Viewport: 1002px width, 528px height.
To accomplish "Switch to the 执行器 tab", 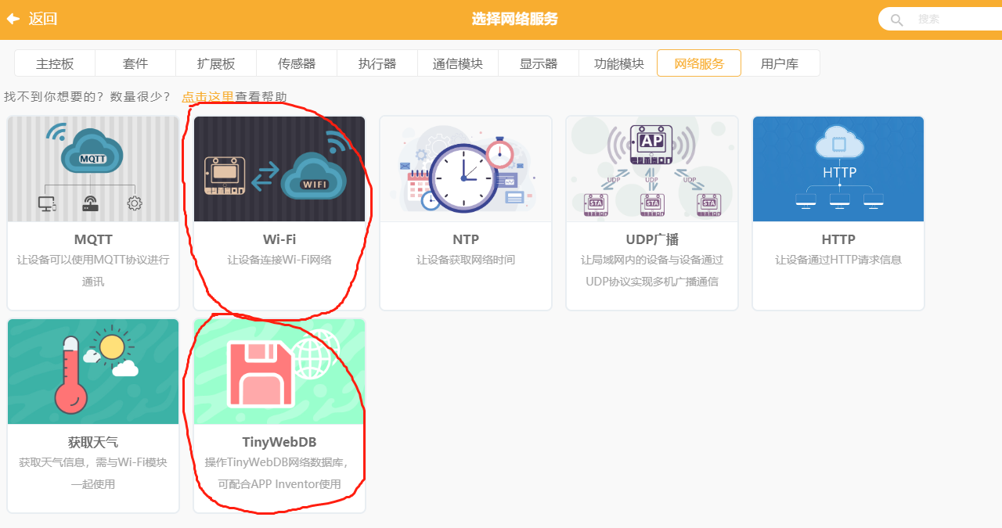I will [377, 63].
